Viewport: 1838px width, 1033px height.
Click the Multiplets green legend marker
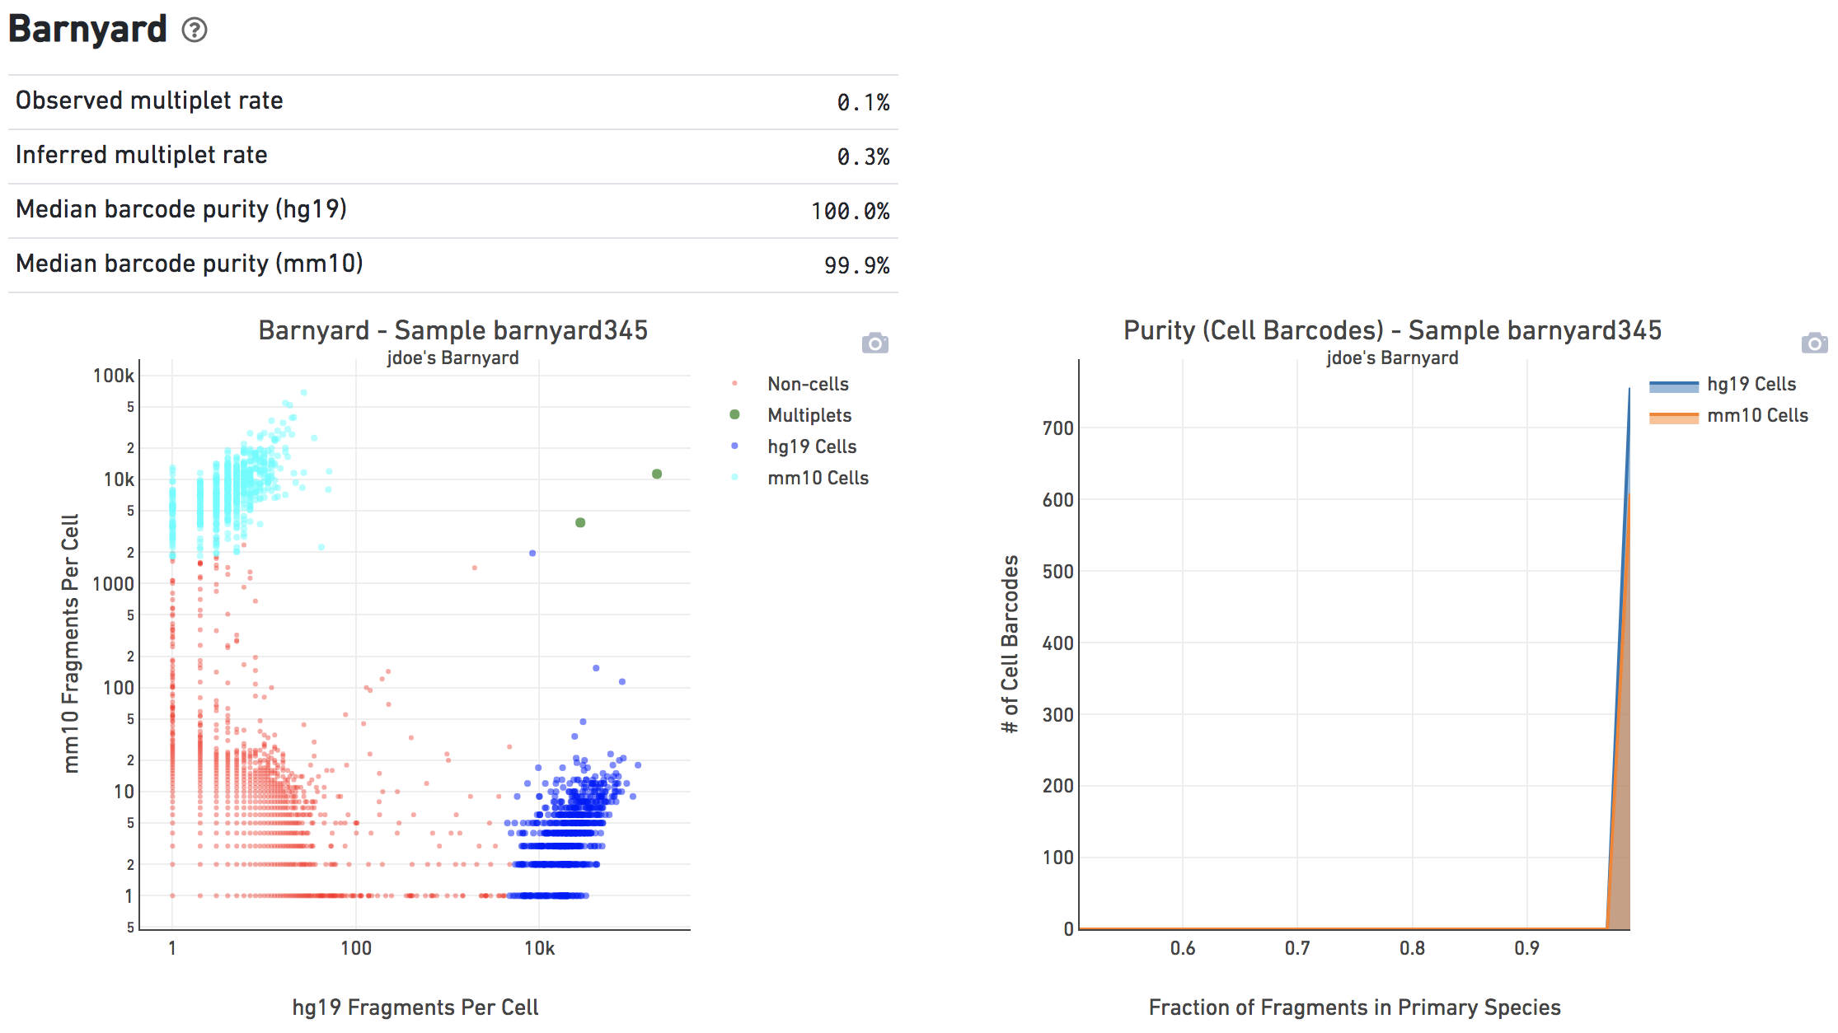click(734, 415)
